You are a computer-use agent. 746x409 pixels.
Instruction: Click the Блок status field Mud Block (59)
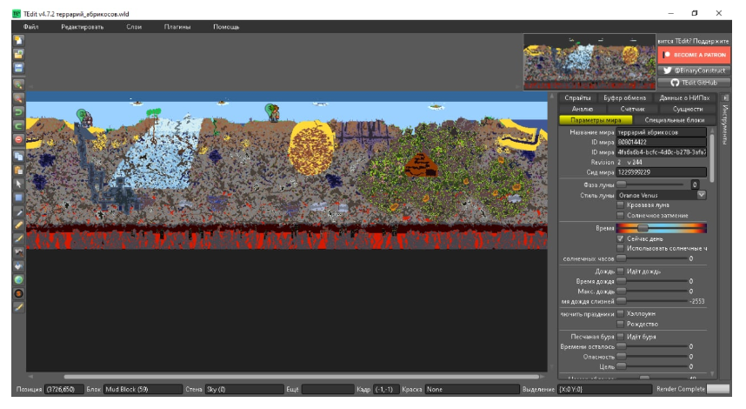(x=143, y=390)
